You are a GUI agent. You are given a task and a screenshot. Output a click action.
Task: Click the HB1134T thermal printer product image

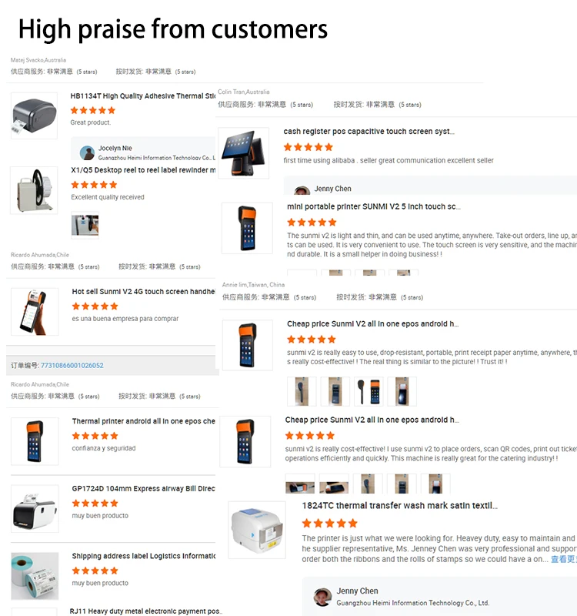[x=34, y=115]
